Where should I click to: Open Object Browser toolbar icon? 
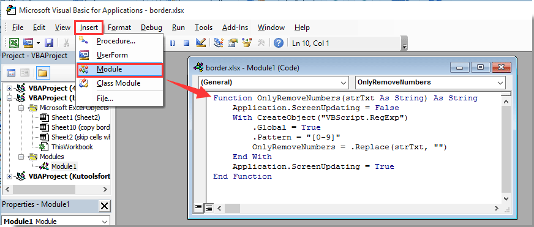point(247,43)
